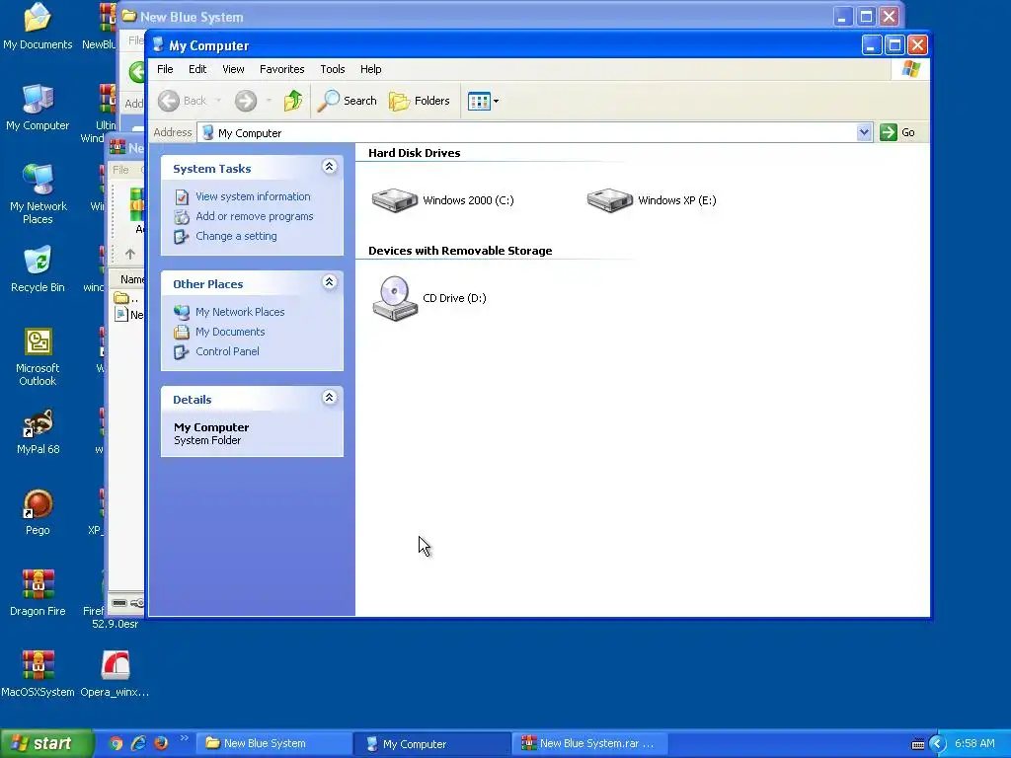This screenshot has width=1011, height=758.
Task: Click the Back button in My Computer
Action: pyautogui.click(x=183, y=101)
